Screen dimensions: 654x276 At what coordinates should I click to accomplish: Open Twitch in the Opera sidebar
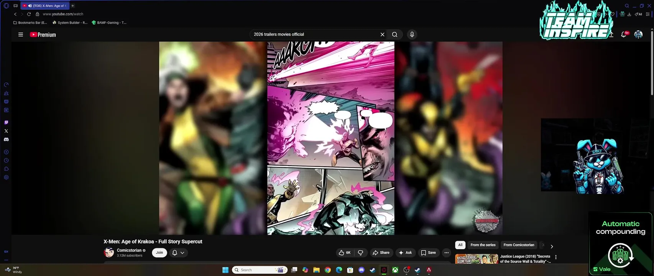[x=6, y=123]
